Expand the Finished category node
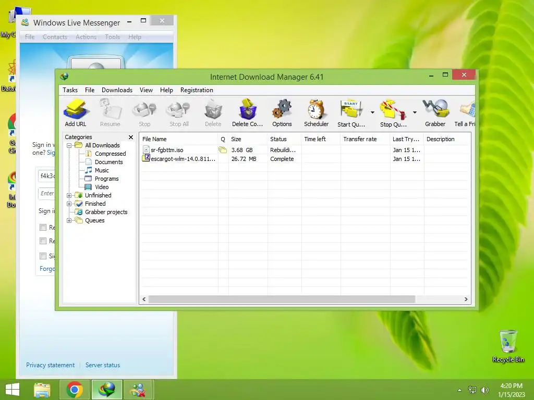 point(69,204)
